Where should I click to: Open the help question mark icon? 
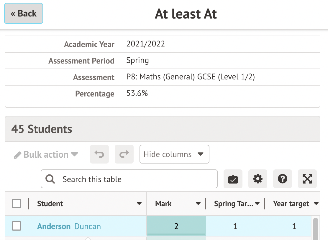click(x=283, y=179)
